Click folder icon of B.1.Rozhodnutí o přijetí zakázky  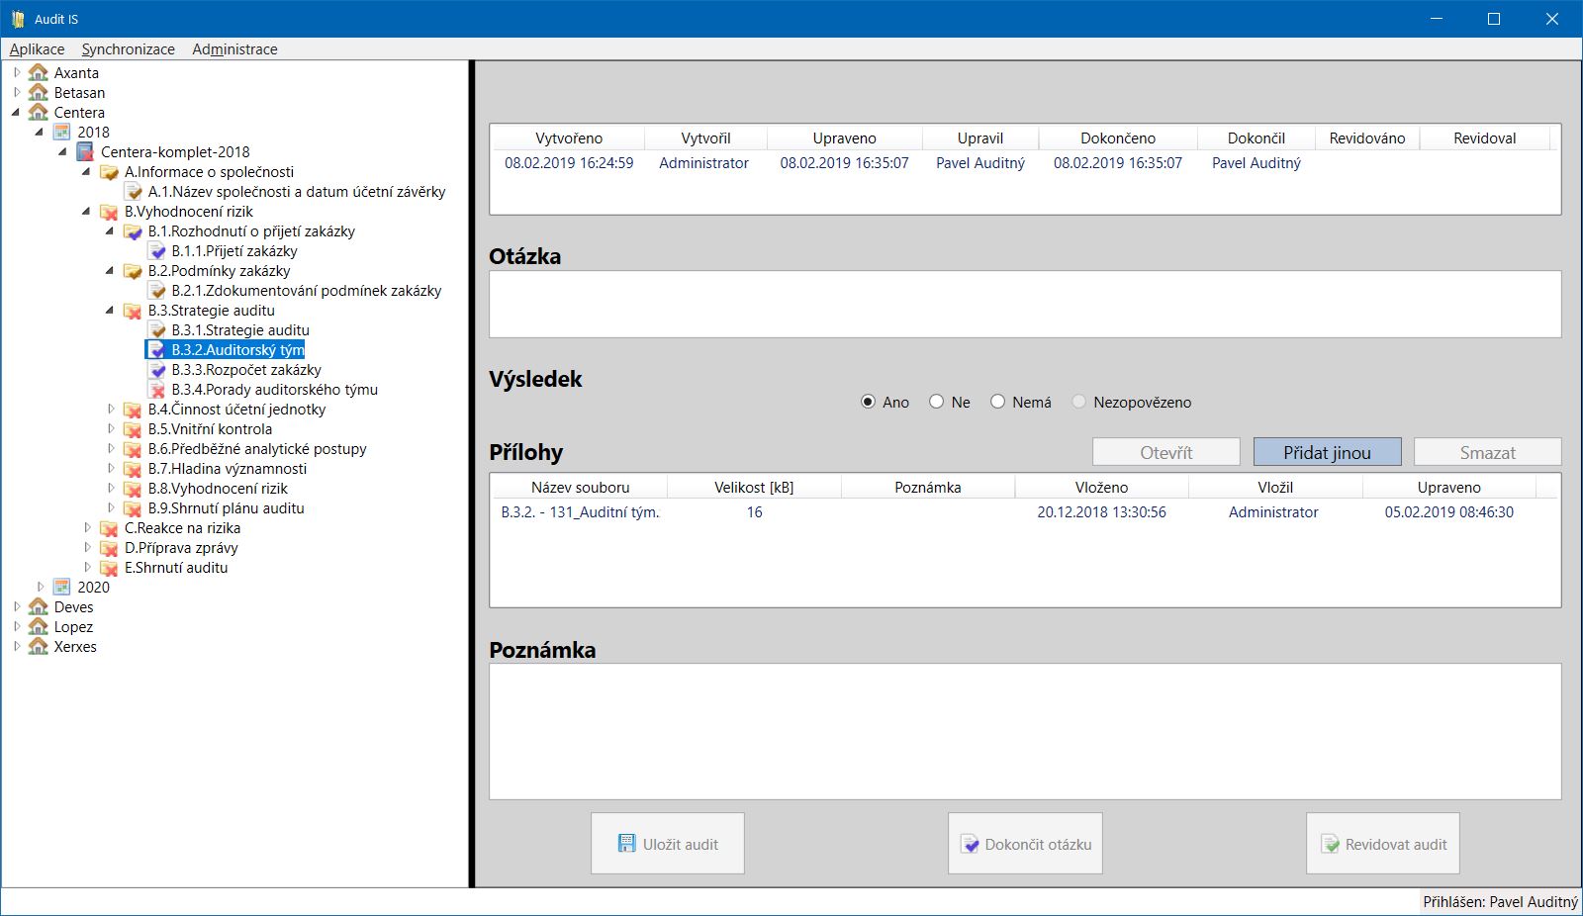pos(133,231)
